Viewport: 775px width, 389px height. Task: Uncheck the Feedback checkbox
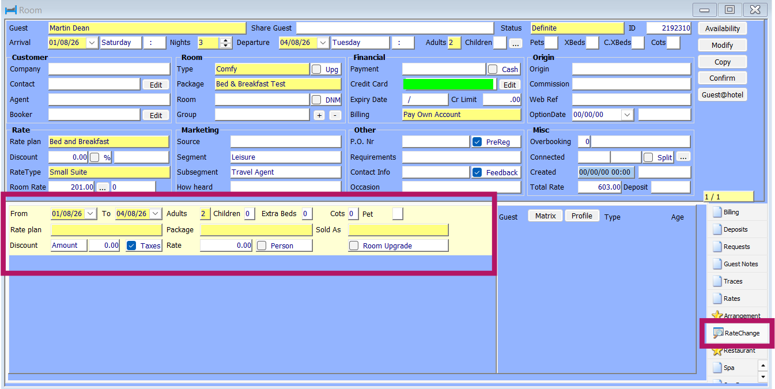477,172
